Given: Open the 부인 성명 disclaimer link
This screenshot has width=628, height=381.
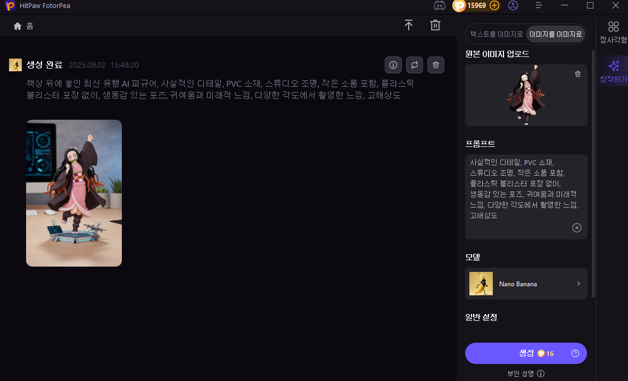Looking at the screenshot, I should coord(520,374).
